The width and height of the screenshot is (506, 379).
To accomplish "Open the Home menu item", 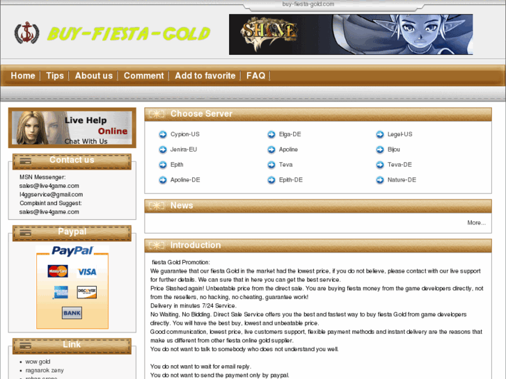I will [23, 76].
